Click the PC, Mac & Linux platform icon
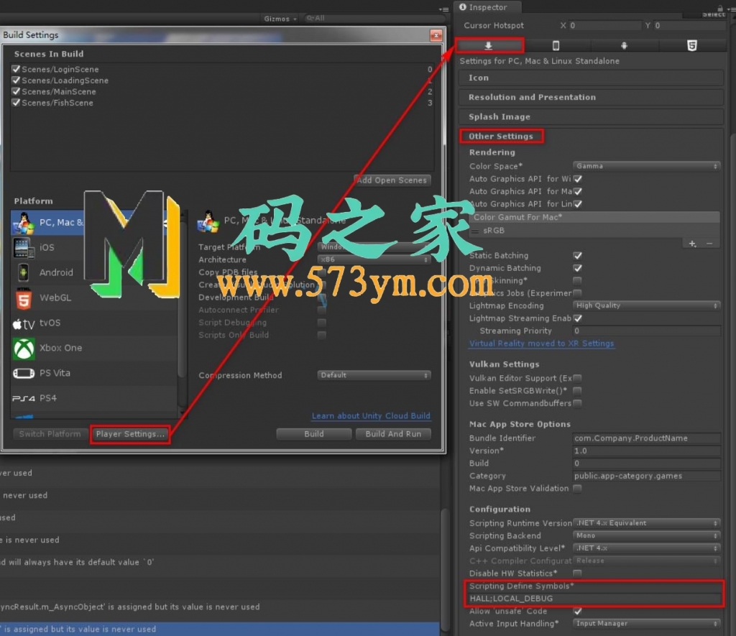 [x=24, y=223]
